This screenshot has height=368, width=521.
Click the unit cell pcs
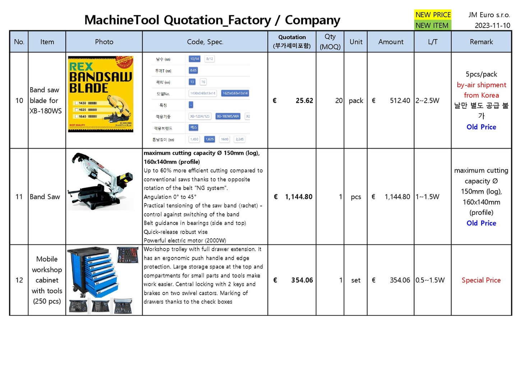[356, 197]
